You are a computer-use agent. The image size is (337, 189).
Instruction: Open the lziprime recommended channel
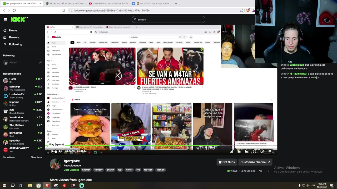pos(22,103)
